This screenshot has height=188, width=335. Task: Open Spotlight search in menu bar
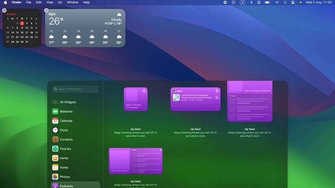pos(285,2)
